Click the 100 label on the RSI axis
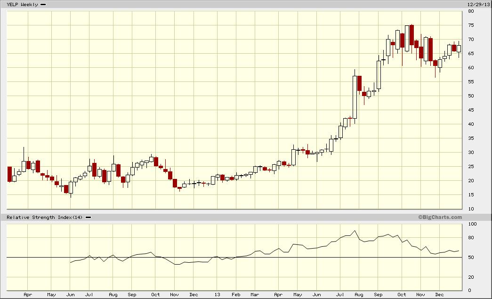Viewport: 492px width, 299px height. (x=472, y=224)
